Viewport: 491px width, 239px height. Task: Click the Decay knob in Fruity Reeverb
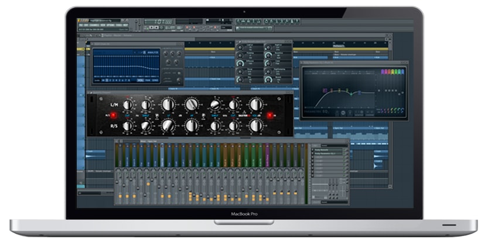(x=240, y=72)
